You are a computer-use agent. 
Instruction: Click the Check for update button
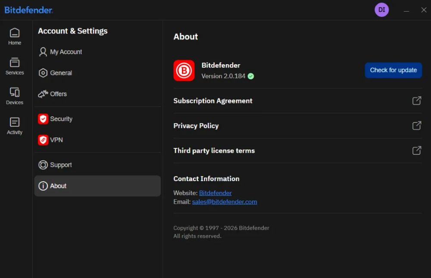coord(393,70)
